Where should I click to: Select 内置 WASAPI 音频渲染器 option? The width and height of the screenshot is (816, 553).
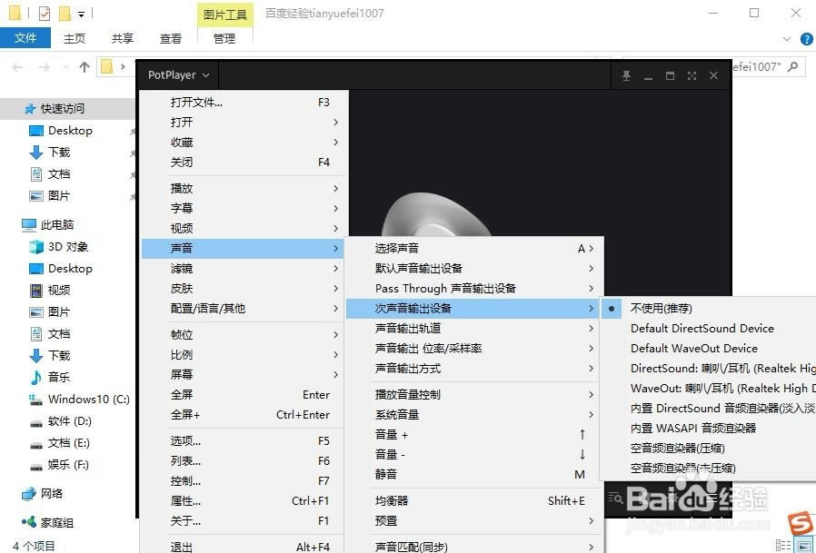coord(692,429)
